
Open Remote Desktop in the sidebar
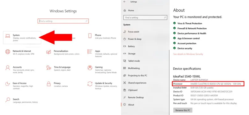136,97
